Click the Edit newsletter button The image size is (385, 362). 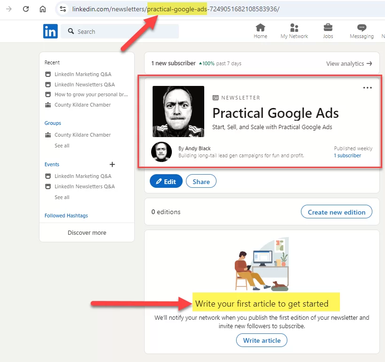(x=166, y=181)
